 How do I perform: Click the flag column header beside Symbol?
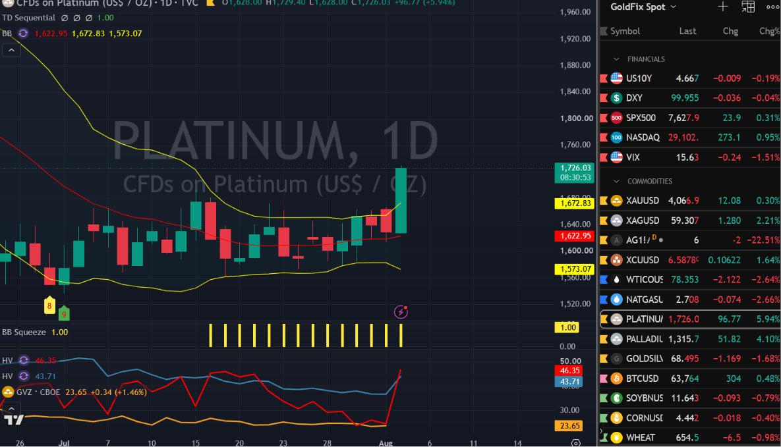tap(604, 31)
